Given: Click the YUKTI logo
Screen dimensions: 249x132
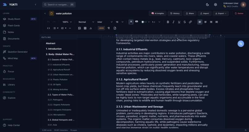Looking at the screenshot, I should tap(10, 5).
